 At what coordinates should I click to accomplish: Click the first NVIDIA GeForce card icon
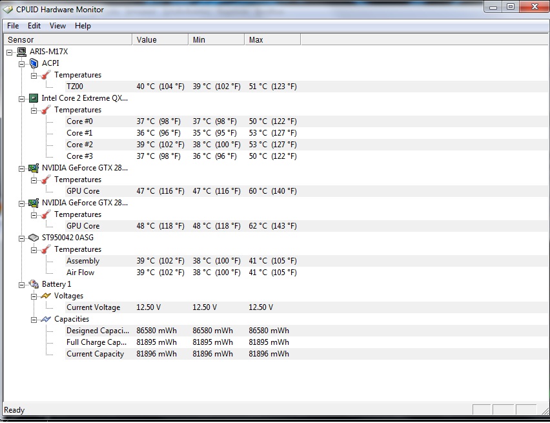pyautogui.click(x=34, y=168)
